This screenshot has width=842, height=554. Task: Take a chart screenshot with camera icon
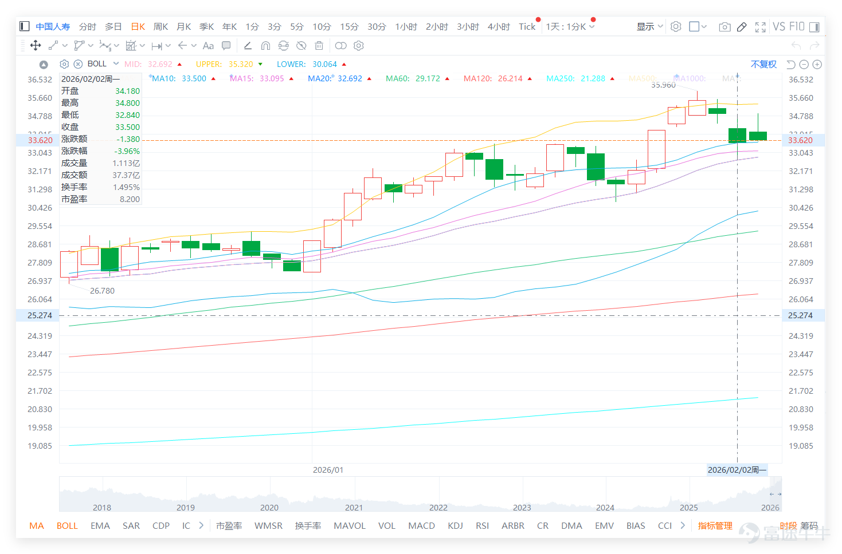724,27
